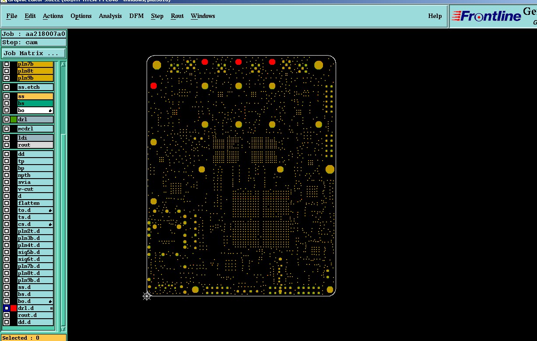This screenshot has width=537, height=341.
Task: Select the pln8t.d layer name
Action: [35, 273]
